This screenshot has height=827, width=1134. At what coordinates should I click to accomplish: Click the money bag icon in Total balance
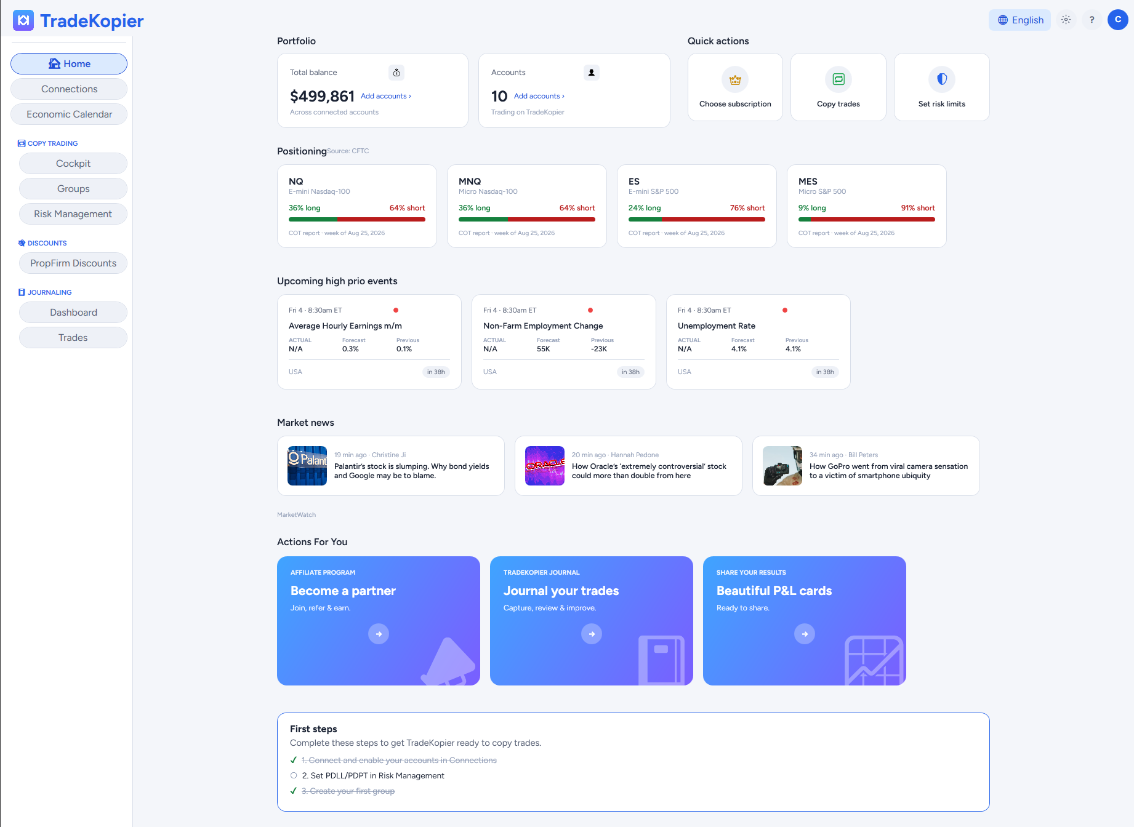pos(397,73)
